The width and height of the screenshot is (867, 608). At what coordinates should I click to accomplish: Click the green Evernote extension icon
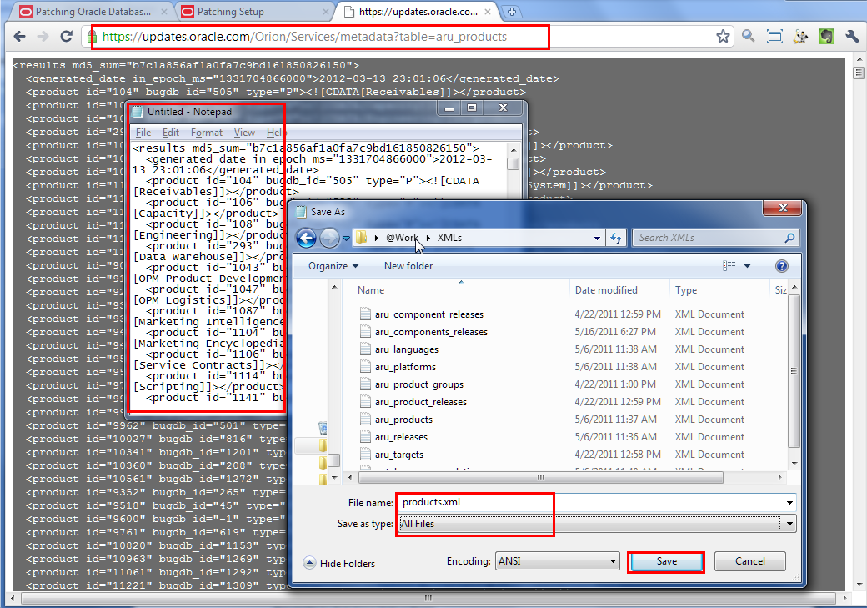[826, 37]
